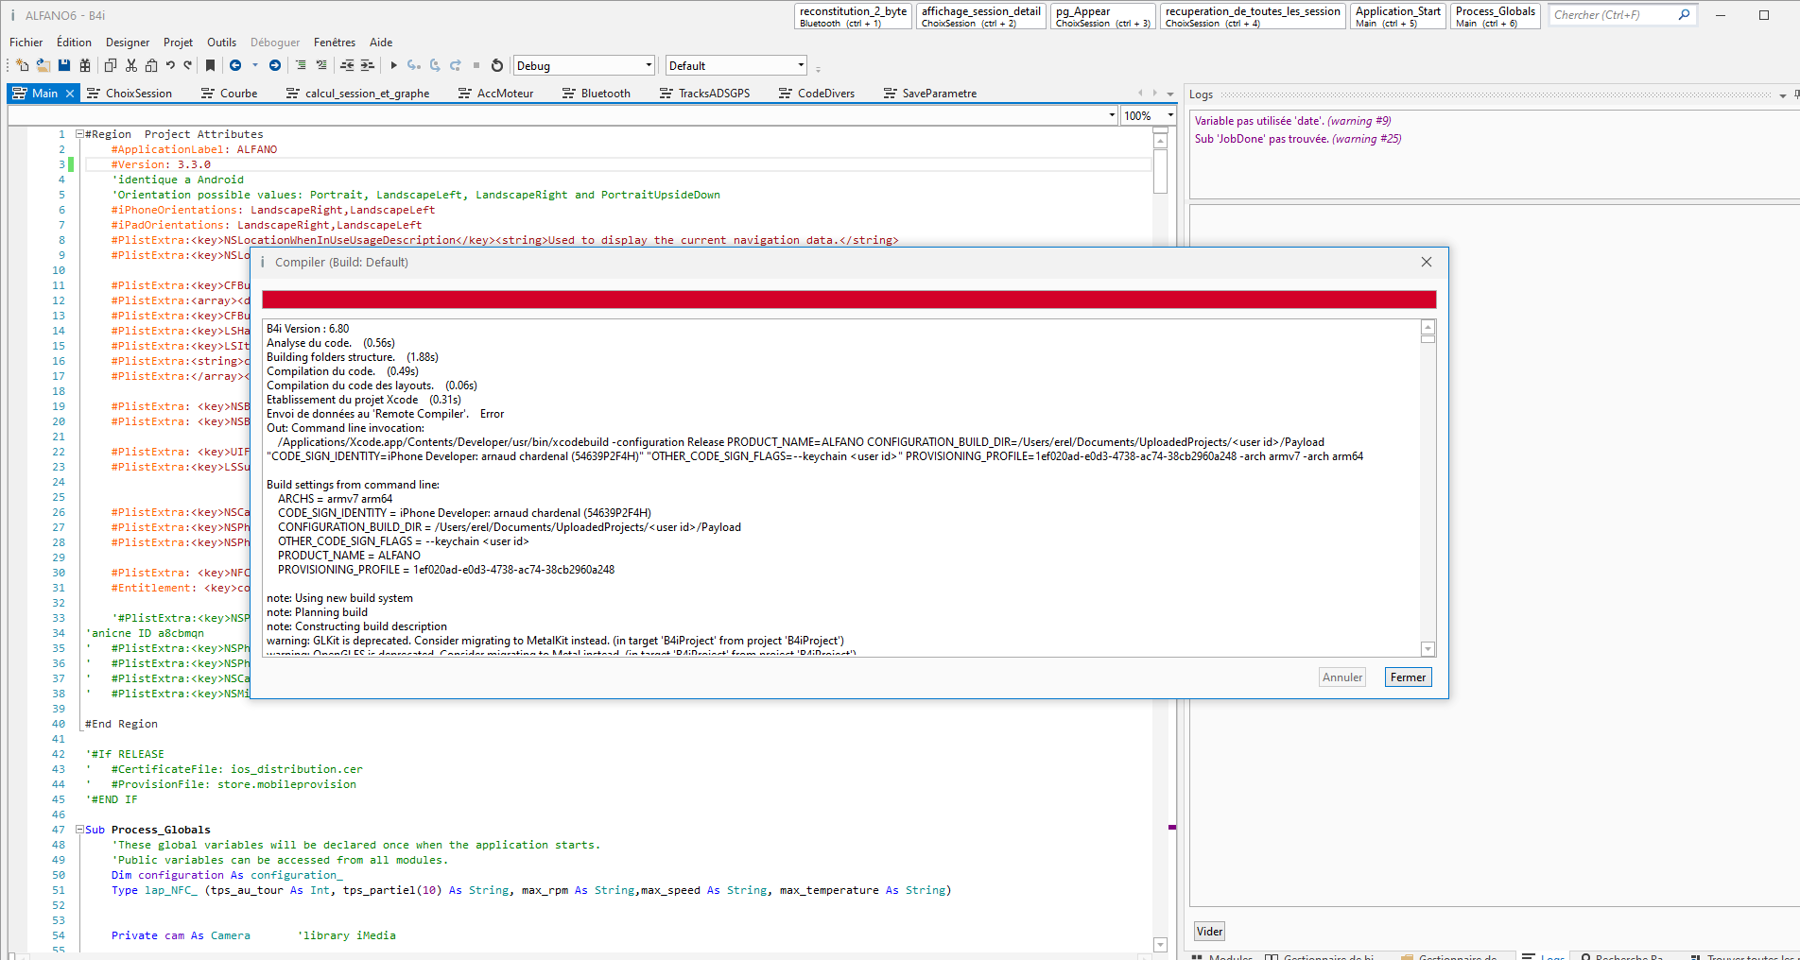Screen dimensions: 1800x960
Task: Jump to Application_Start shortcut button
Action: click(1398, 16)
